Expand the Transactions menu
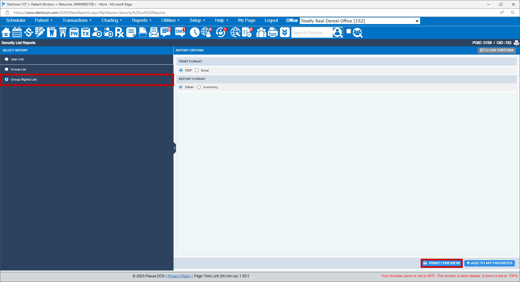This screenshot has height=282, width=520. coord(77,20)
